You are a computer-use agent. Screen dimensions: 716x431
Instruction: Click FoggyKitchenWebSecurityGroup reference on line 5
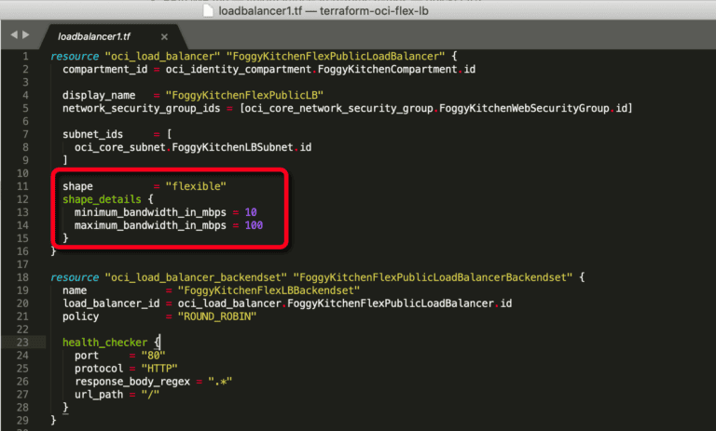coord(524,109)
